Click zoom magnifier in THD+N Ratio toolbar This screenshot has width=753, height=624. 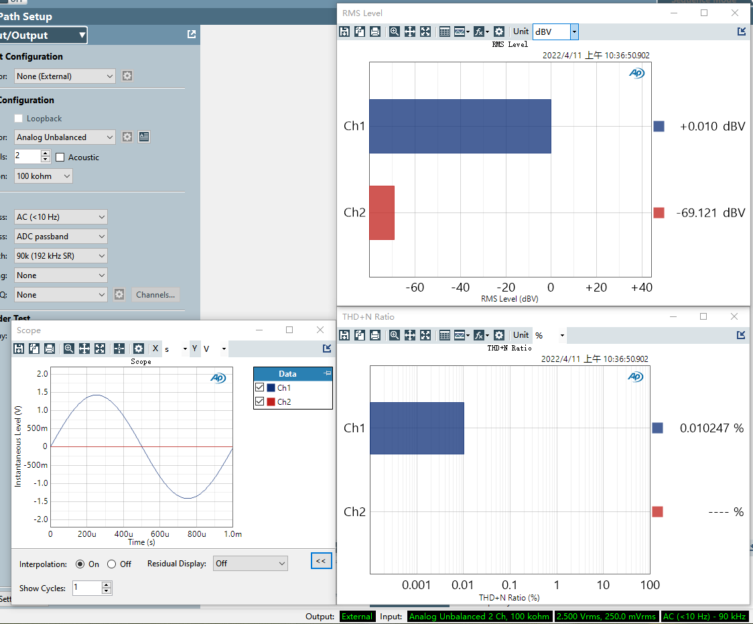click(x=395, y=335)
